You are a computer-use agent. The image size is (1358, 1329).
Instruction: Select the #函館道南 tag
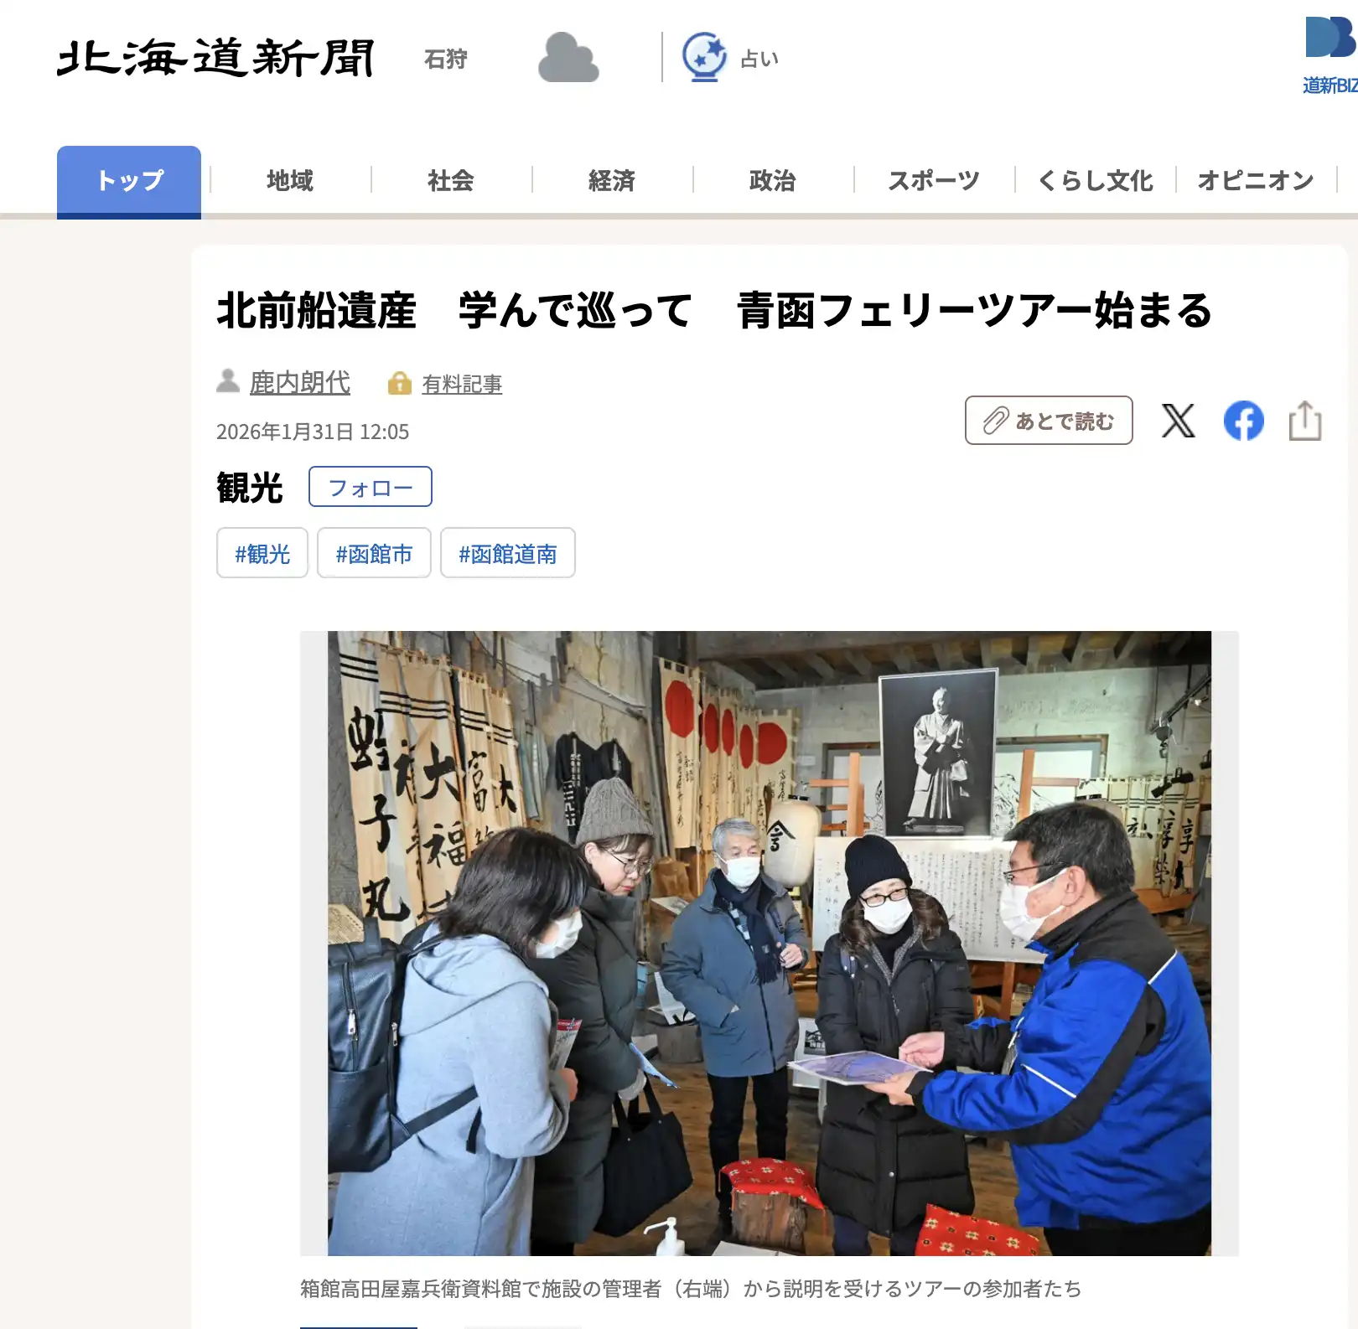pos(508,553)
